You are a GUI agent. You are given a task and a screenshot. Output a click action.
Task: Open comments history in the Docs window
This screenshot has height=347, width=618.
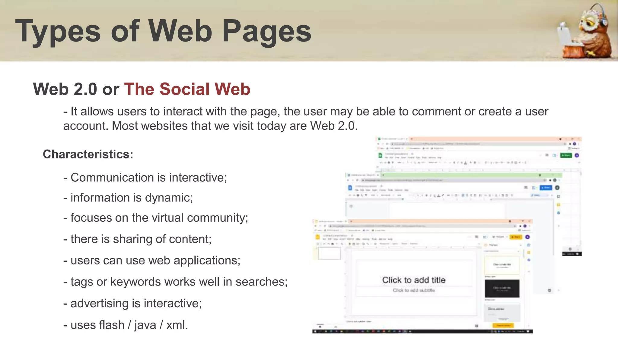pos(526,187)
